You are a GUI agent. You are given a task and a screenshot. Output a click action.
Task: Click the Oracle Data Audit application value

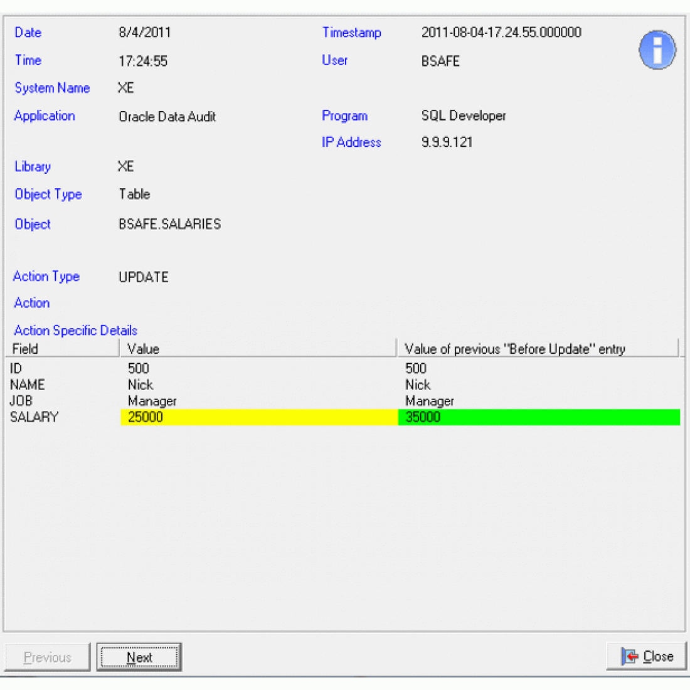[167, 117]
